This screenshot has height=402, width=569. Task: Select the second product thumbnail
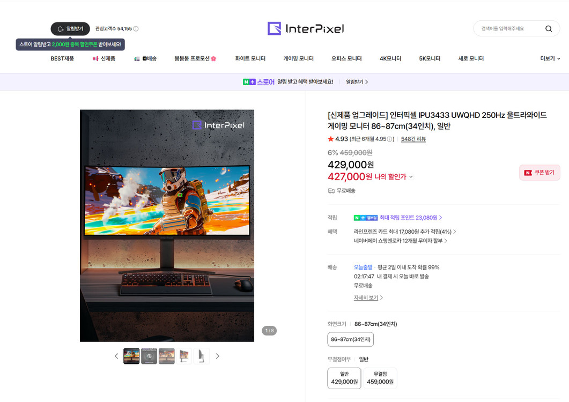point(149,356)
